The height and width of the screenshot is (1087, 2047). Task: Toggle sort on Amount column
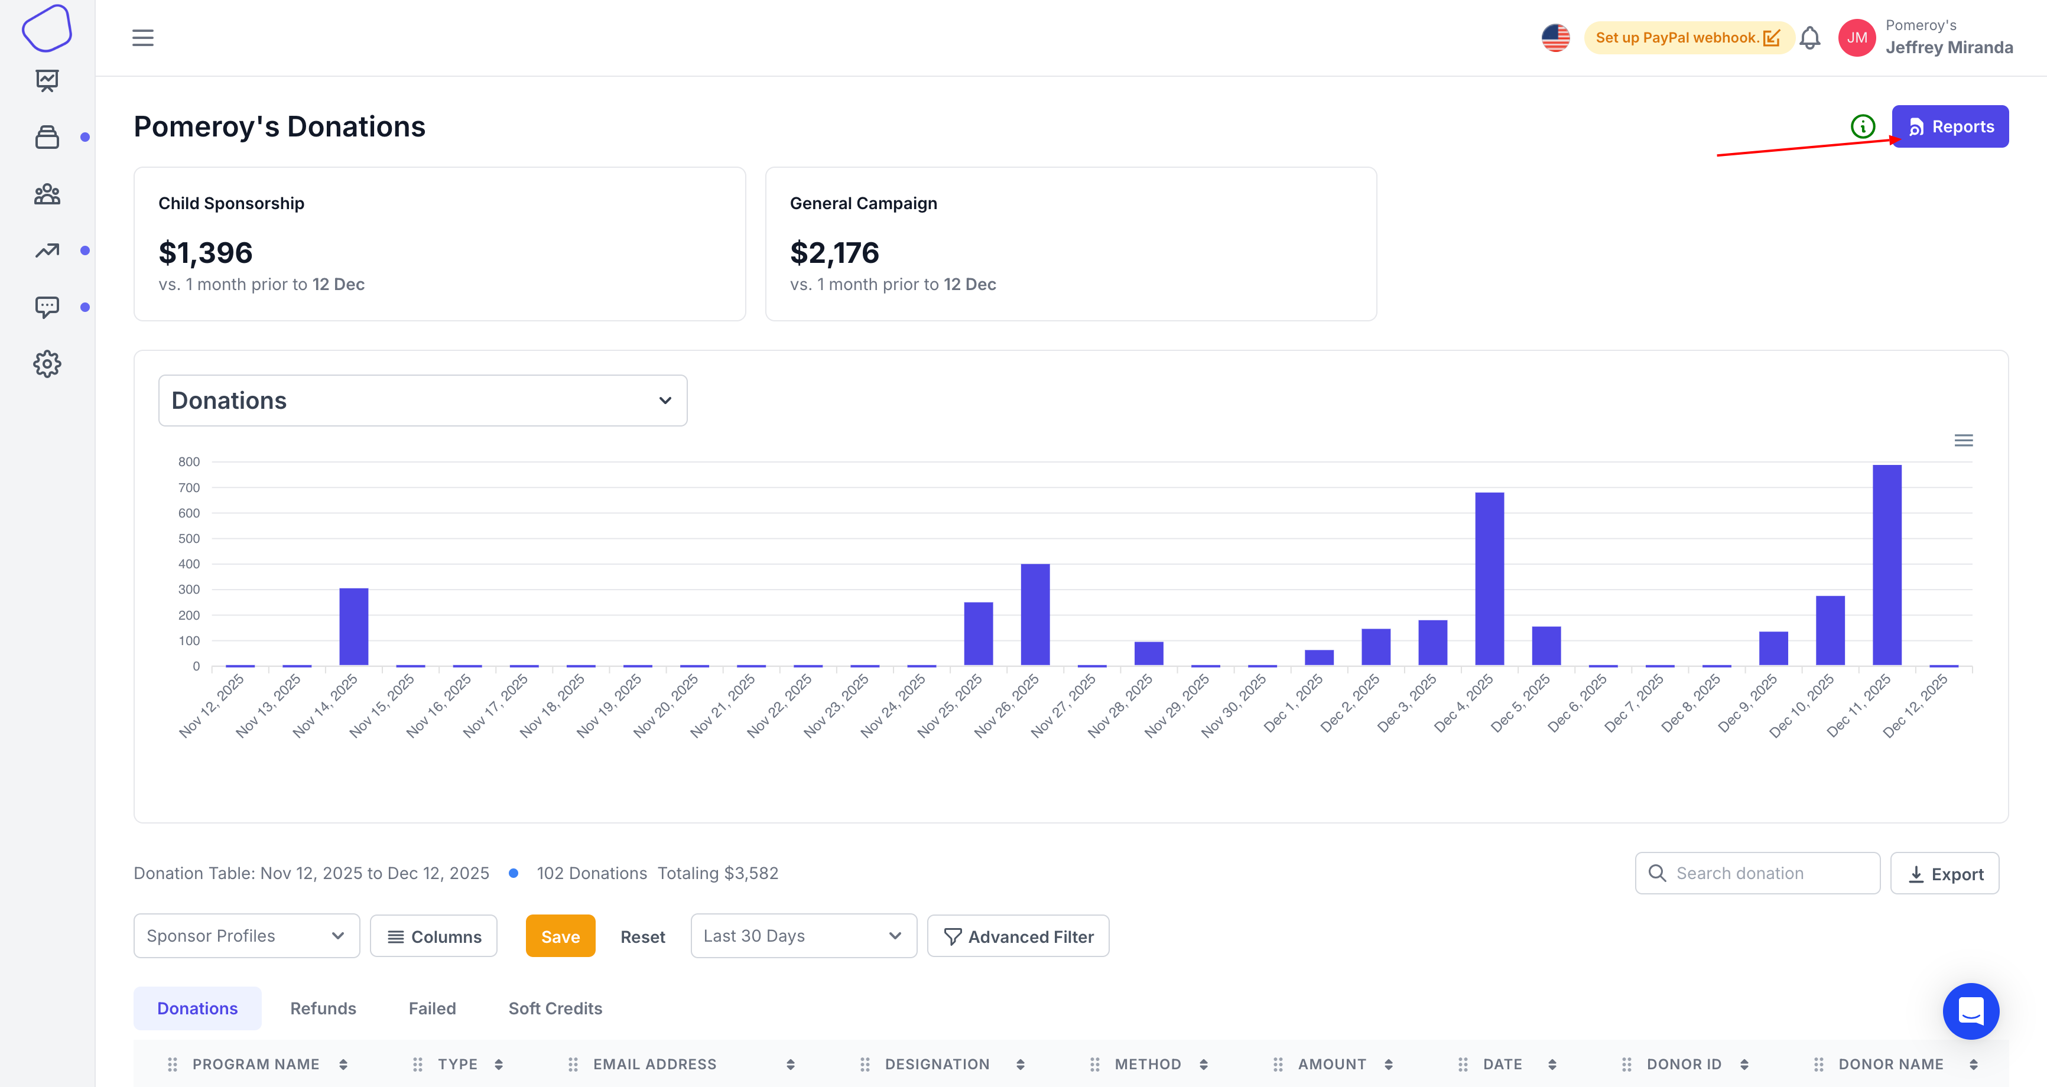[1388, 1064]
